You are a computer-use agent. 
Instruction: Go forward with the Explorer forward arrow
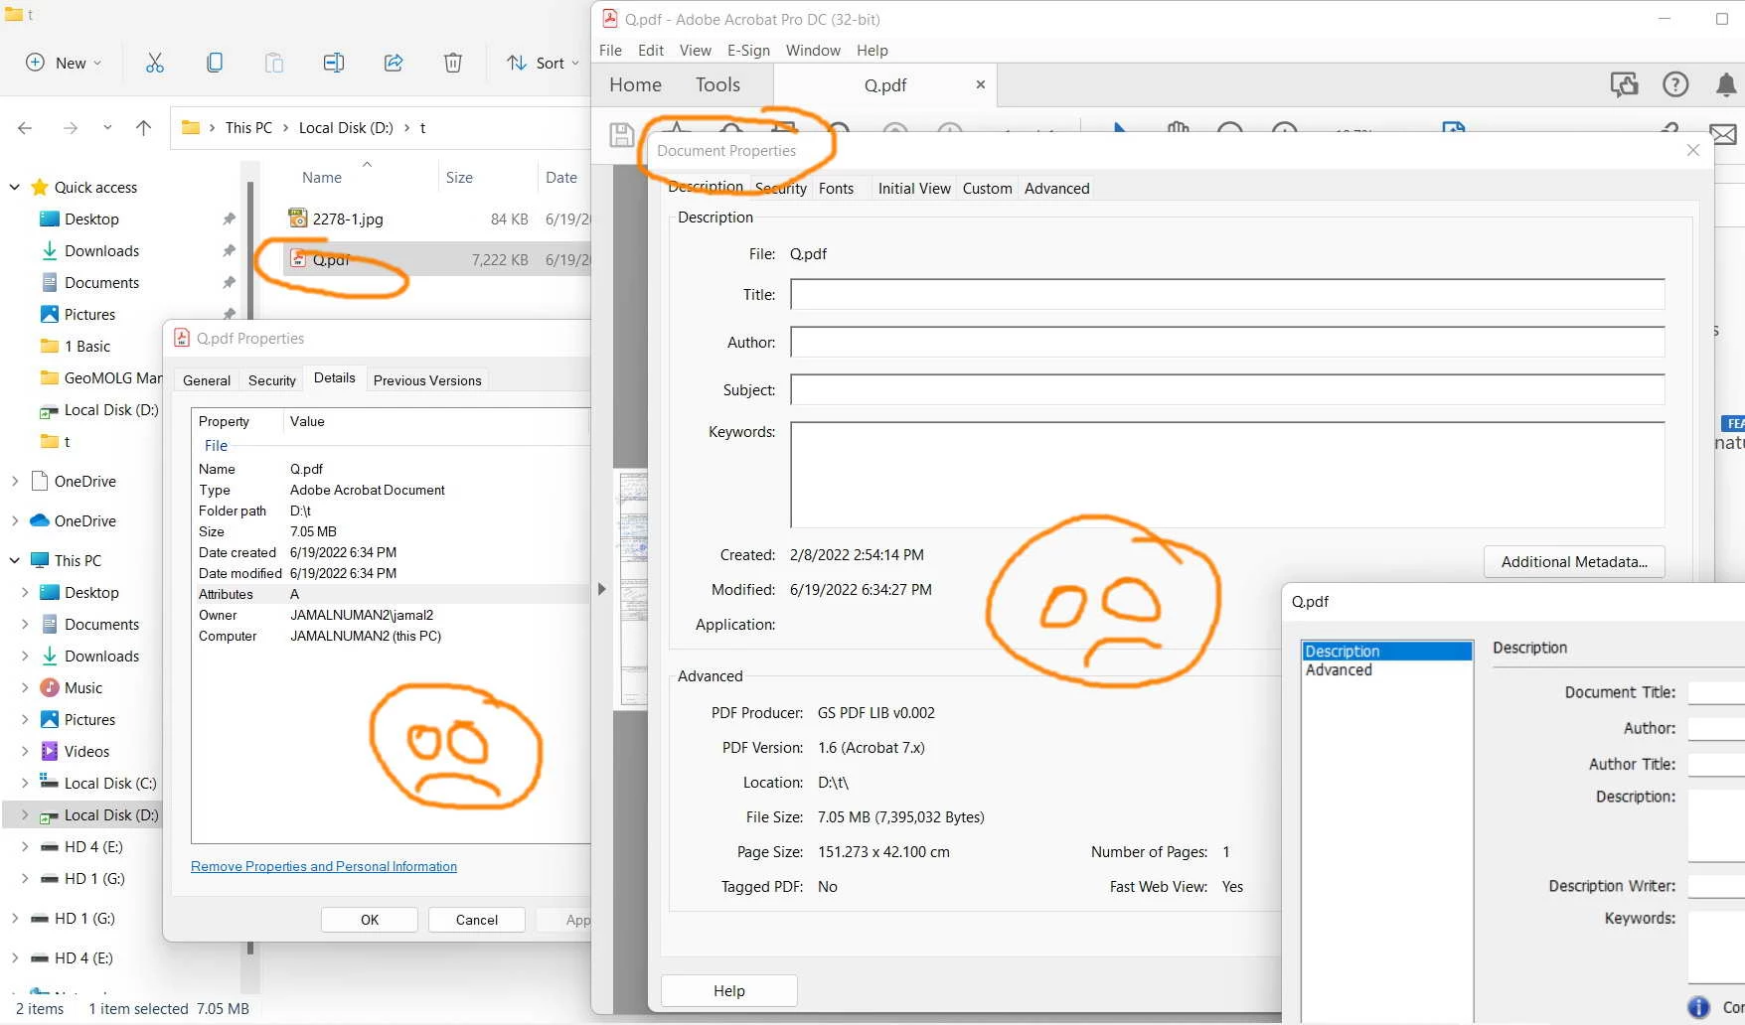[70, 128]
